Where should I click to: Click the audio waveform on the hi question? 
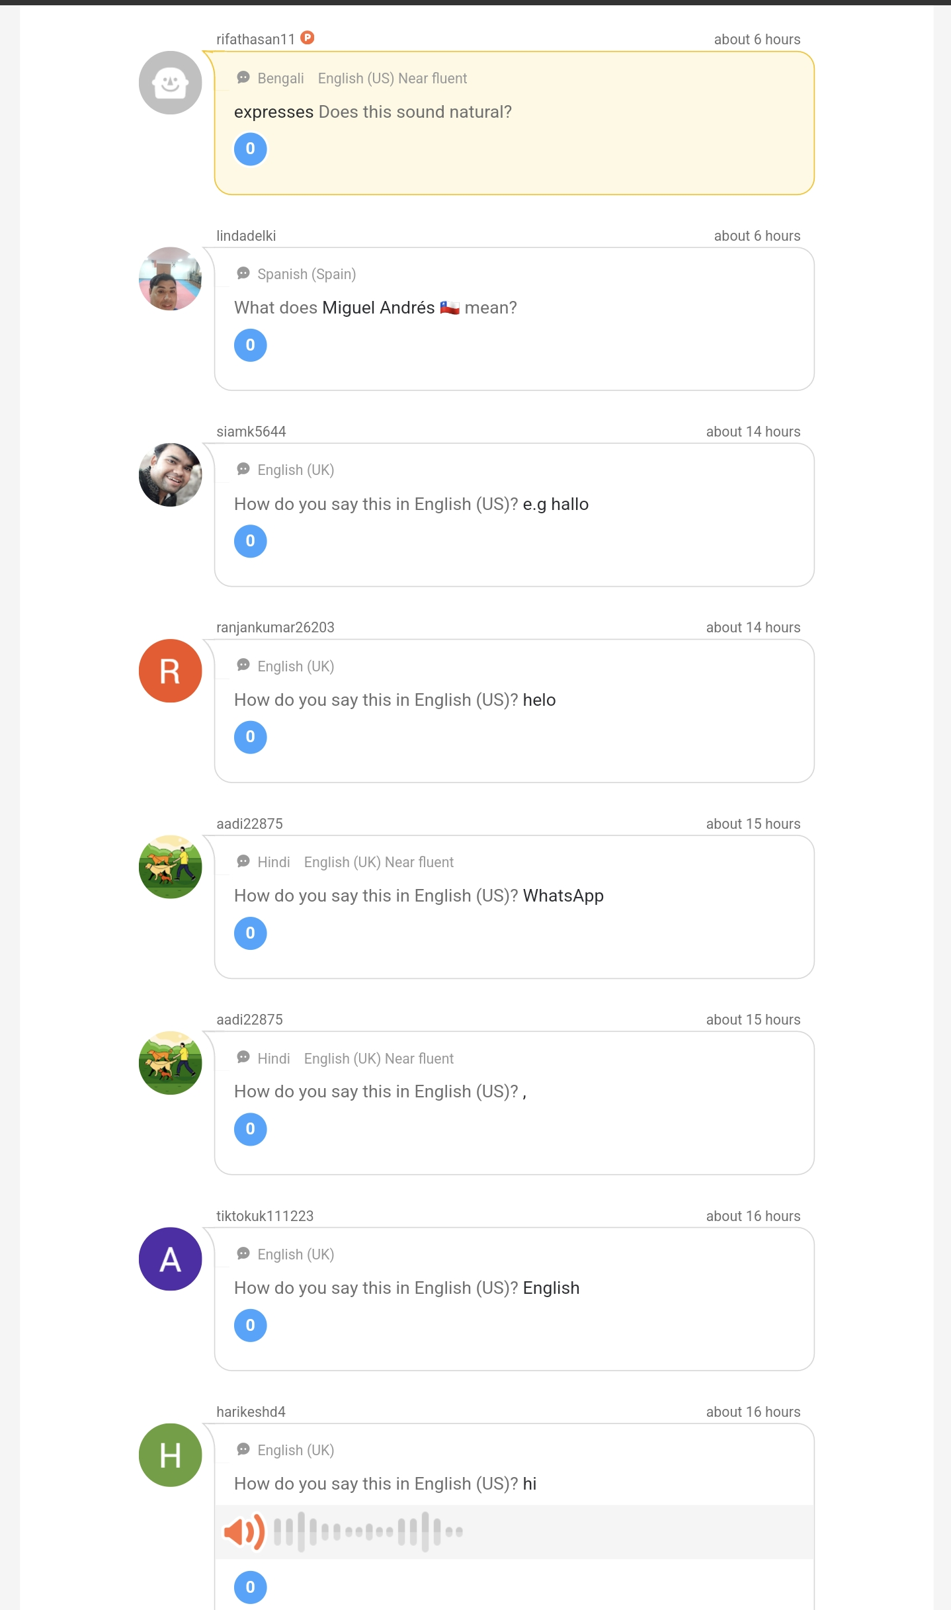pyautogui.click(x=368, y=1531)
